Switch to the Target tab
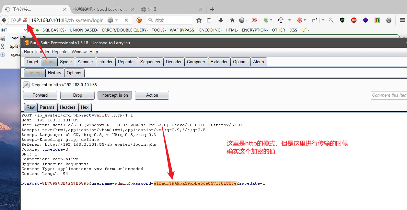Screen dimensions: 407x210 (32, 62)
